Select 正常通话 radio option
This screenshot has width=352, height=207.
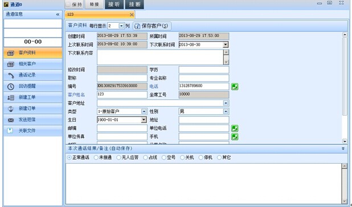[78, 157]
